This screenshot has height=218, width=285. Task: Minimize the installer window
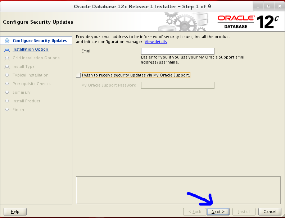click(x=258, y=6)
